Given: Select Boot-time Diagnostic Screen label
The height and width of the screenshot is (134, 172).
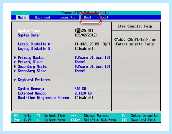Looking at the screenshot, I should click(44, 98).
